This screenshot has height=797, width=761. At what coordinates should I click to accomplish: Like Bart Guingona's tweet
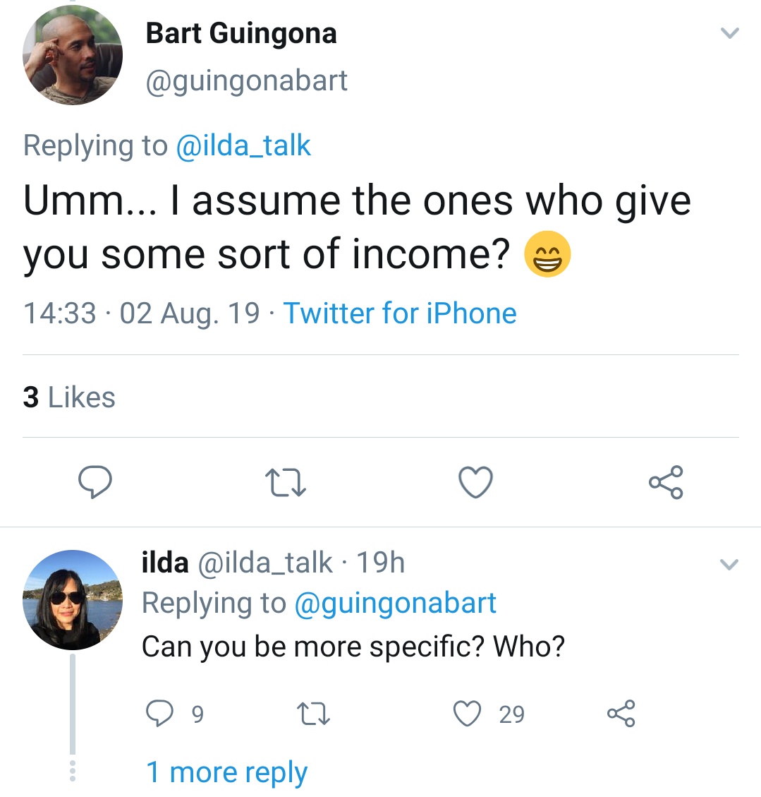[x=475, y=483]
